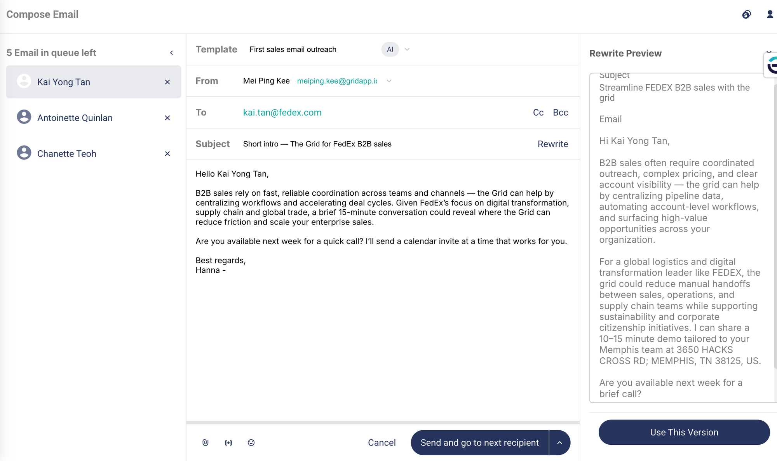Expand the Template dropdown arrow
The width and height of the screenshot is (777, 461).
pos(407,49)
